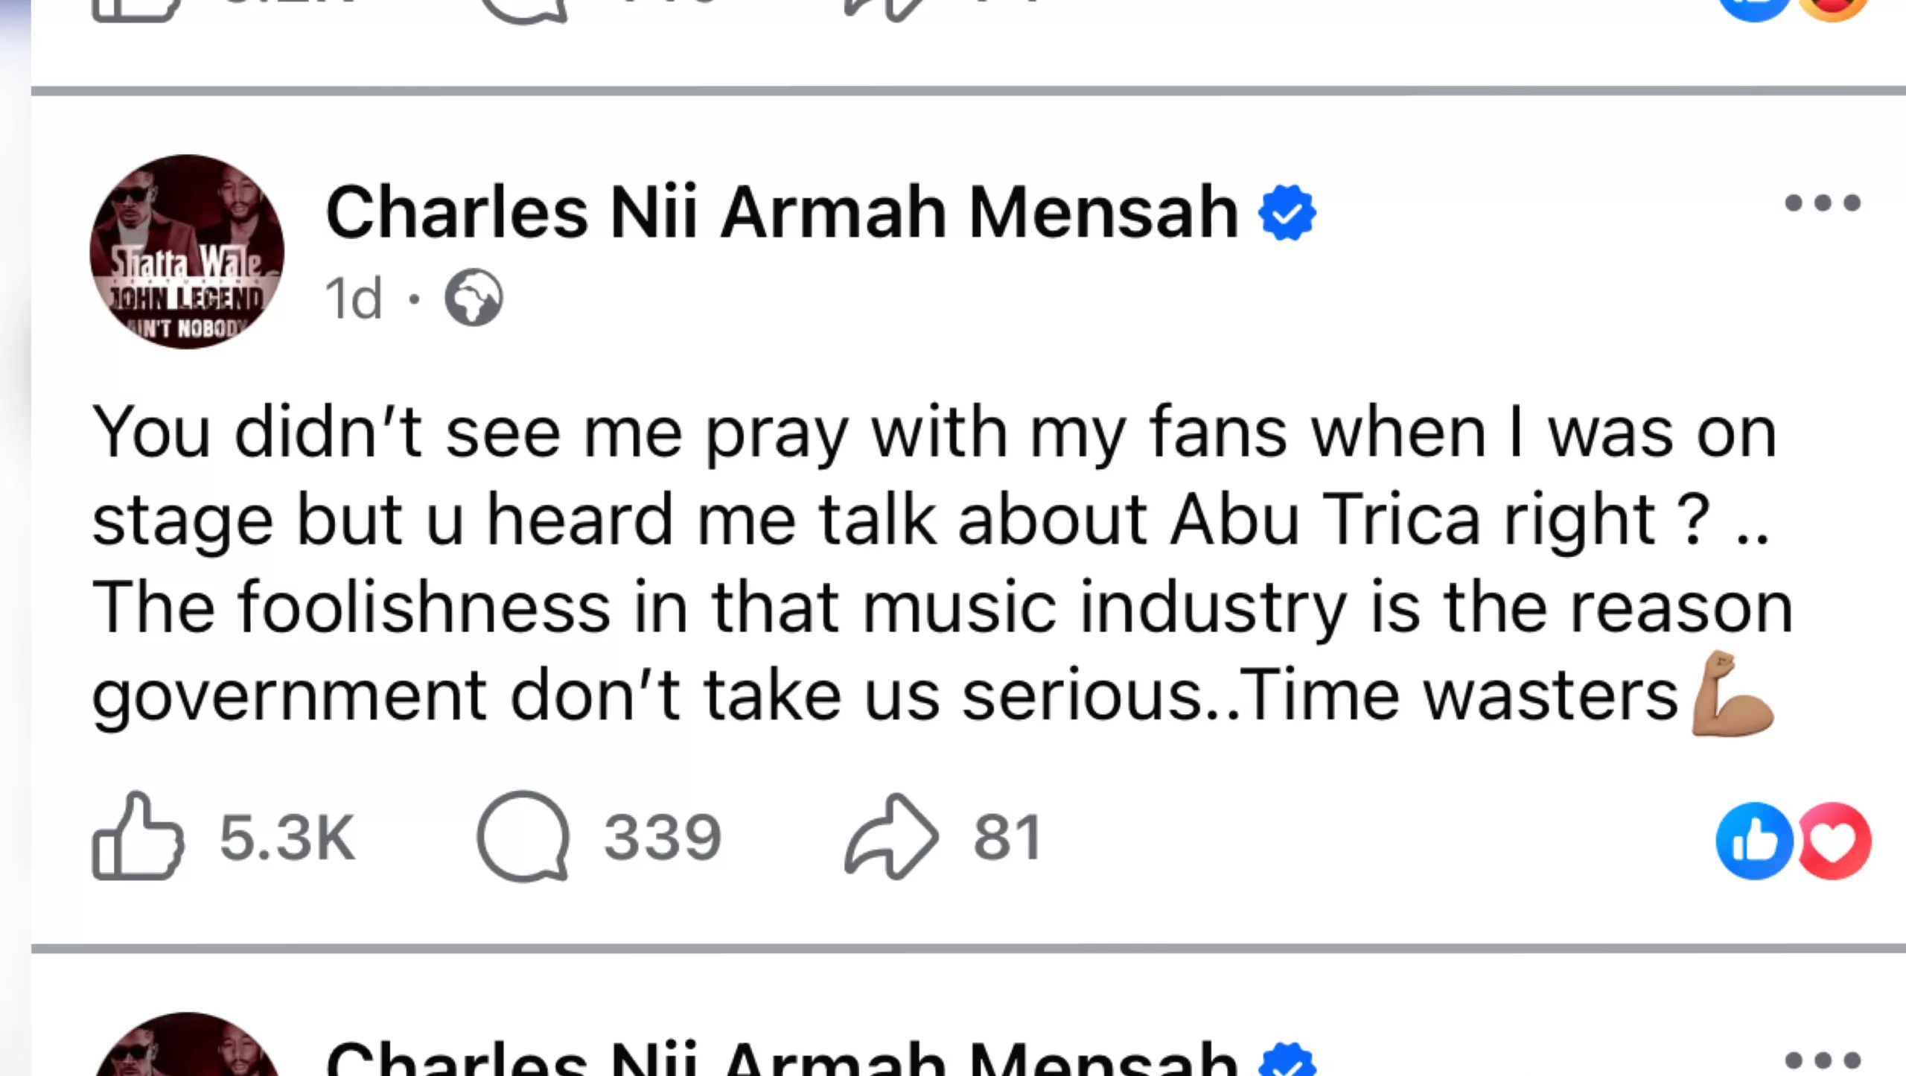Click the 1d post timestamp

click(354, 298)
